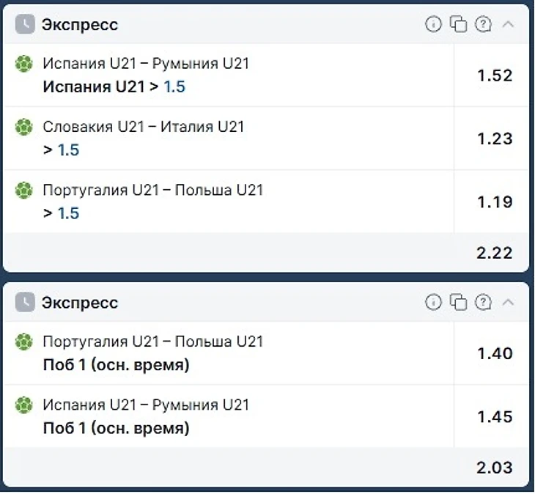The height and width of the screenshot is (494, 535).
Task: Open help bubble on second Экспресс slip
Action: pyautogui.click(x=483, y=302)
